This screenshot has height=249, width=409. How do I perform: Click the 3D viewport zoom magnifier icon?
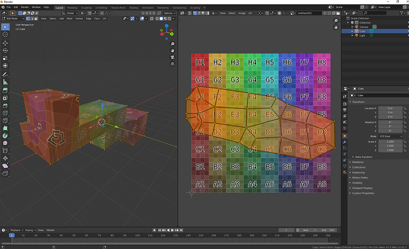[172, 44]
